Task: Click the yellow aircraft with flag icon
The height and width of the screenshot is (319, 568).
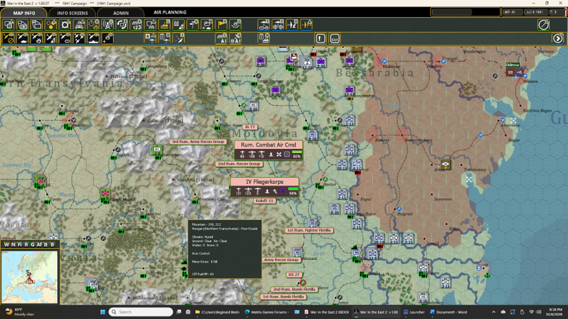Action: coord(306,25)
